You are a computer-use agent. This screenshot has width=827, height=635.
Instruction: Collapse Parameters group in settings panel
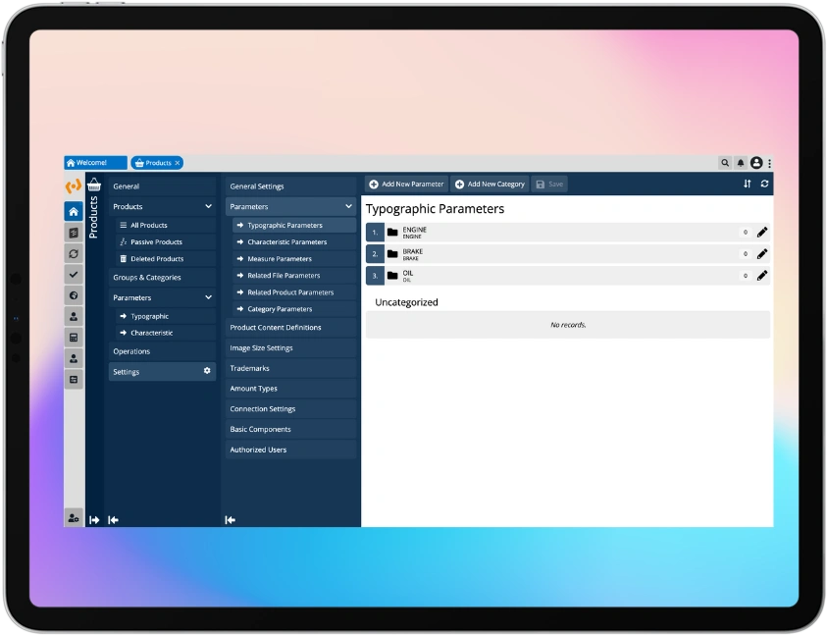[348, 207]
